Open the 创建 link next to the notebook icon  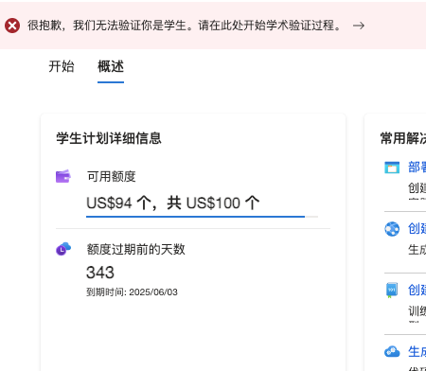(417, 290)
